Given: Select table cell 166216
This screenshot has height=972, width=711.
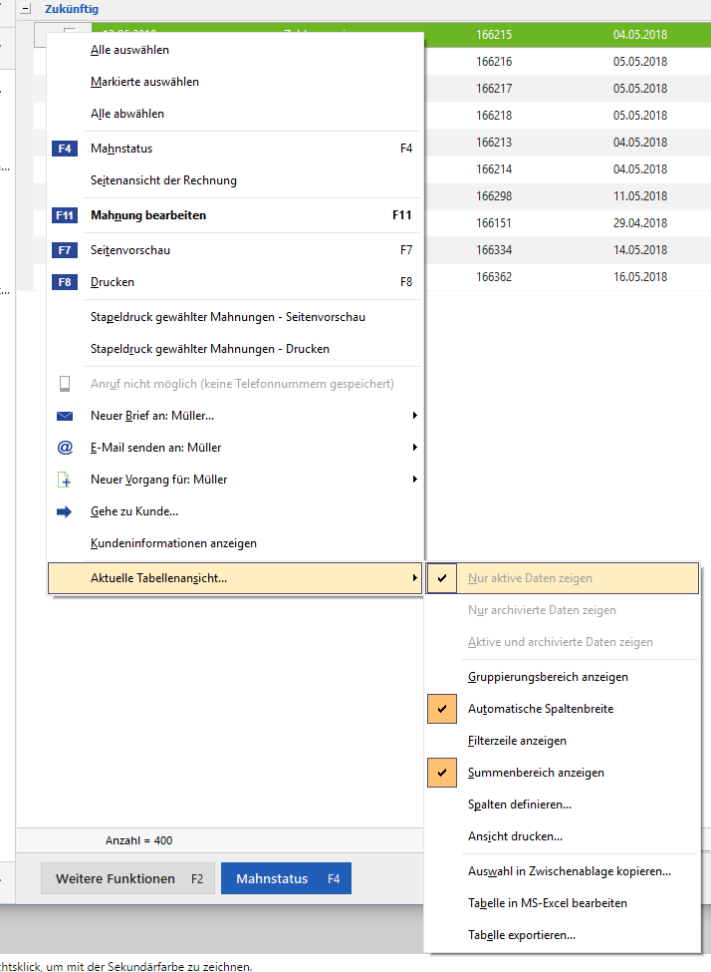Looking at the screenshot, I should pyautogui.click(x=494, y=62).
